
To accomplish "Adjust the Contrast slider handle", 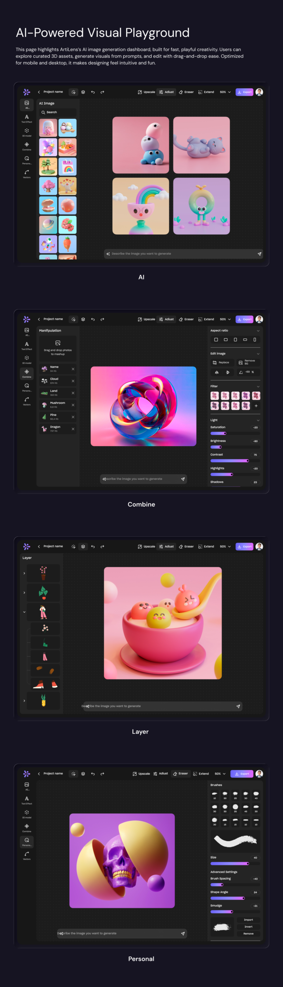I will point(248,461).
